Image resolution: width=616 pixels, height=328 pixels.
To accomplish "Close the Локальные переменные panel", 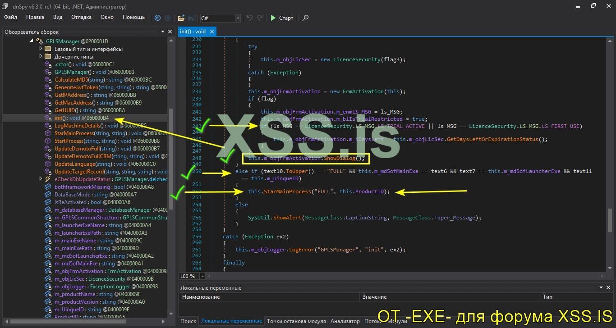I will (x=608, y=287).
